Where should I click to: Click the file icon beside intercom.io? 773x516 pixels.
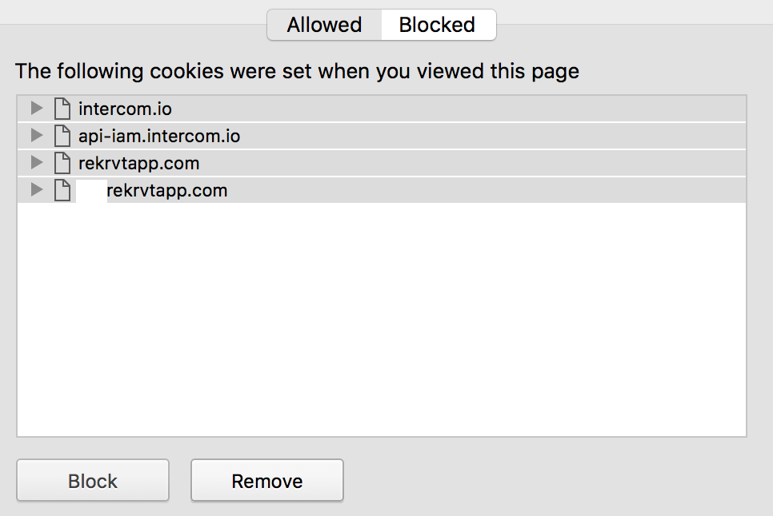point(62,109)
